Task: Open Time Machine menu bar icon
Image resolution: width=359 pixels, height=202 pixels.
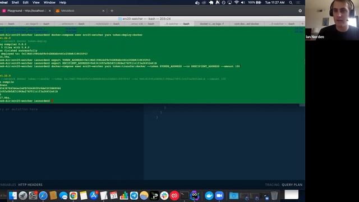Action: 223,2
